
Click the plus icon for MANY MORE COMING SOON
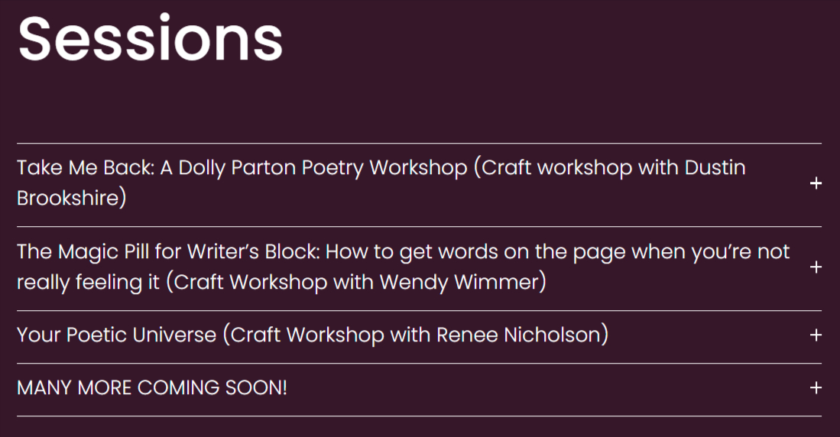816,388
